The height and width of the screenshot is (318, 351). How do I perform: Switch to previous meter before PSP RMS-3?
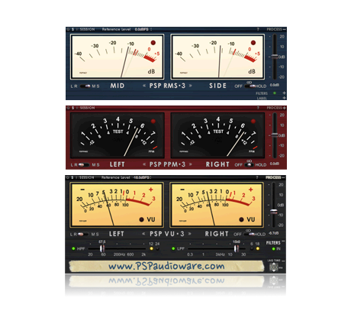tap(144, 86)
